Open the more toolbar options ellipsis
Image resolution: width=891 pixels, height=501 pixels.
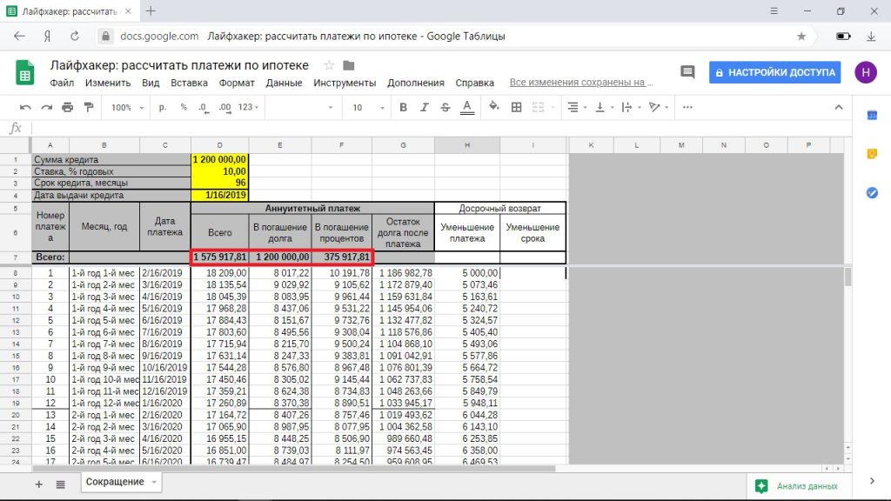coord(687,107)
